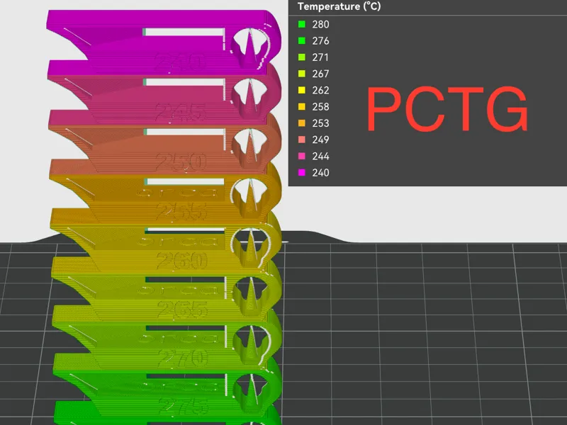Click the 249 salmon legend swatch
The height and width of the screenshot is (425, 567).
302,140
